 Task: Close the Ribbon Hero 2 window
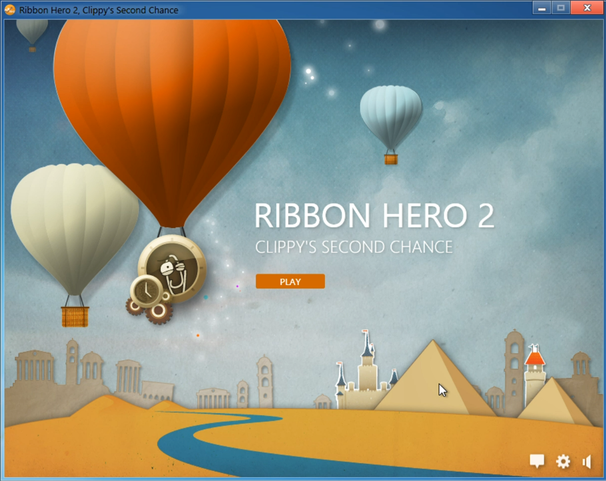(x=587, y=8)
